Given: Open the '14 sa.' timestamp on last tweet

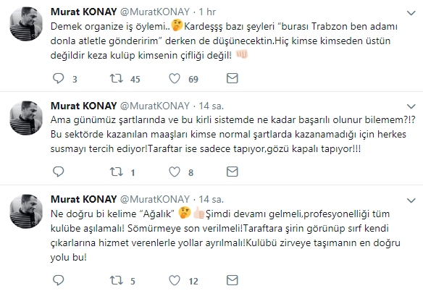Looking at the screenshot, I should (211, 199).
